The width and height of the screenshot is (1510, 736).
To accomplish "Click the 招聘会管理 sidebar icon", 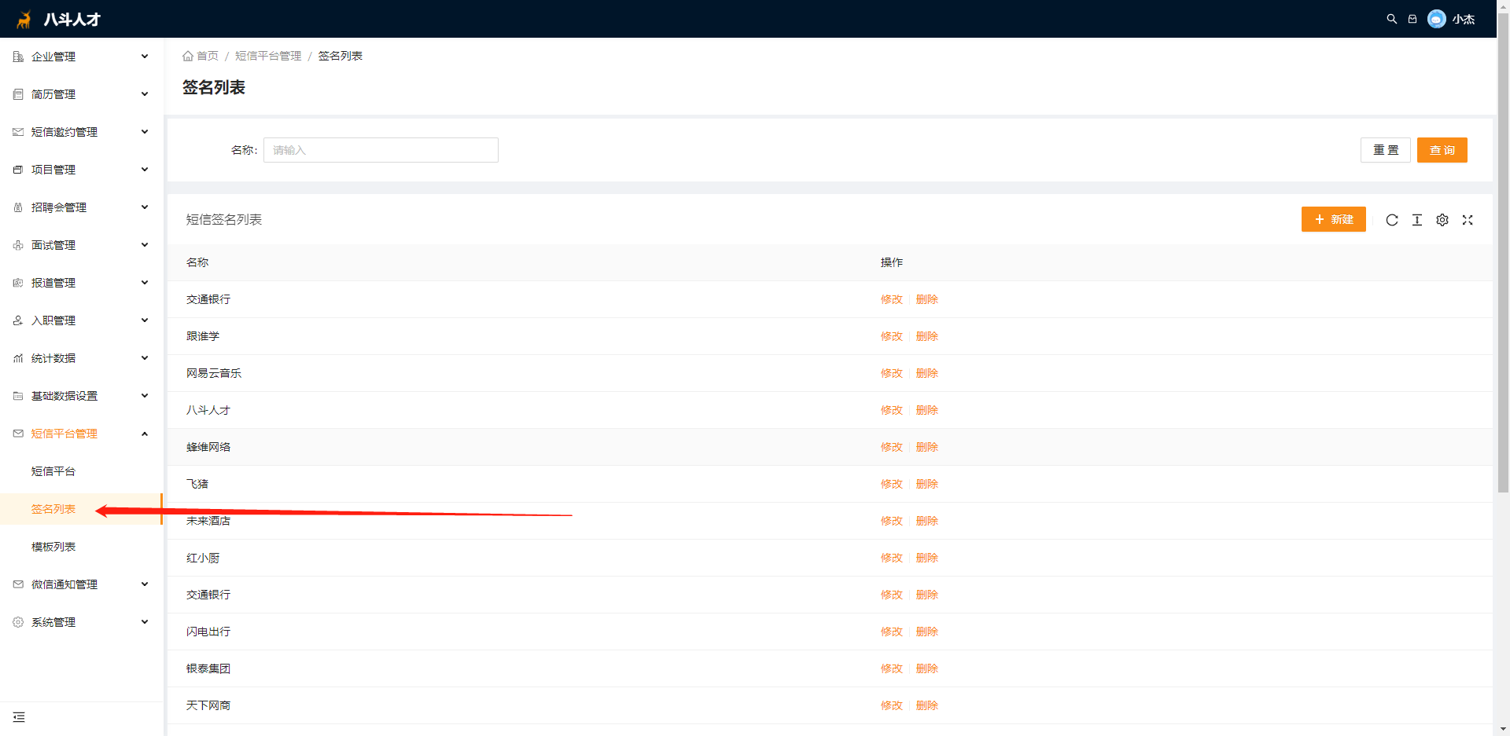I will [x=18, y=207].
